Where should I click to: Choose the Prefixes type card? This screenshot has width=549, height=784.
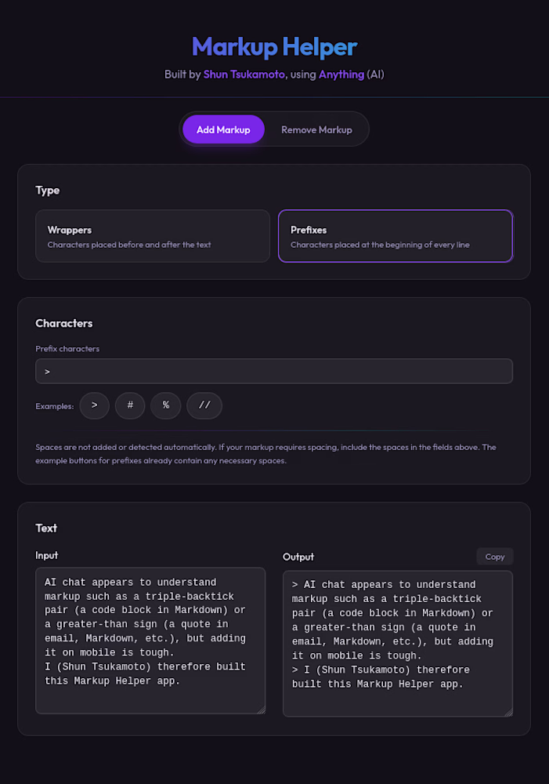click(x=395, y=236)
